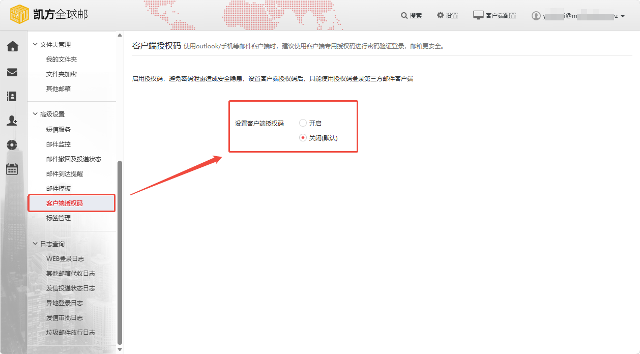This screenshot has width=640, height=354.
Task: Open the account dropdown caret
Action: 623,16
